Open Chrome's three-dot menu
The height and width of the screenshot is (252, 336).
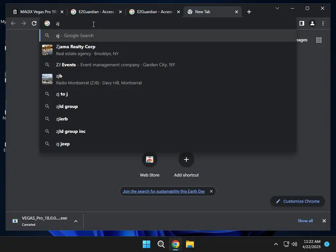(323, 23)
